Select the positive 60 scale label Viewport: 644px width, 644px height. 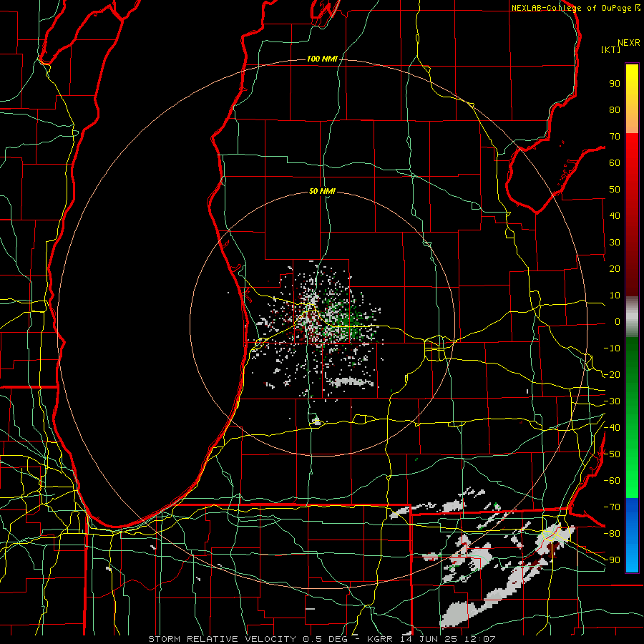(615, 162)
